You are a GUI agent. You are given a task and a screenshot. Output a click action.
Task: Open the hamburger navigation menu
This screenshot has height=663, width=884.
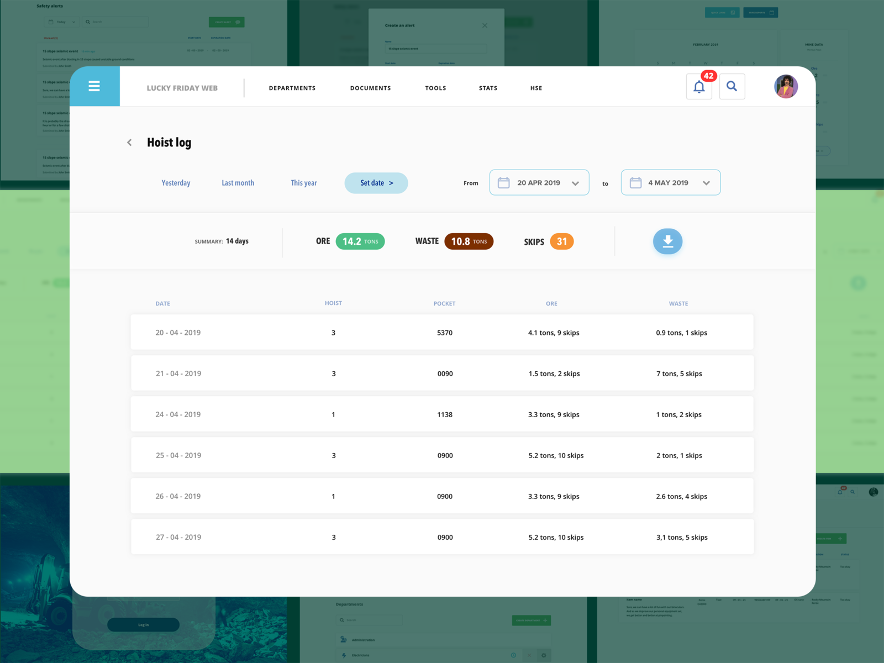(x=94, y=86)
